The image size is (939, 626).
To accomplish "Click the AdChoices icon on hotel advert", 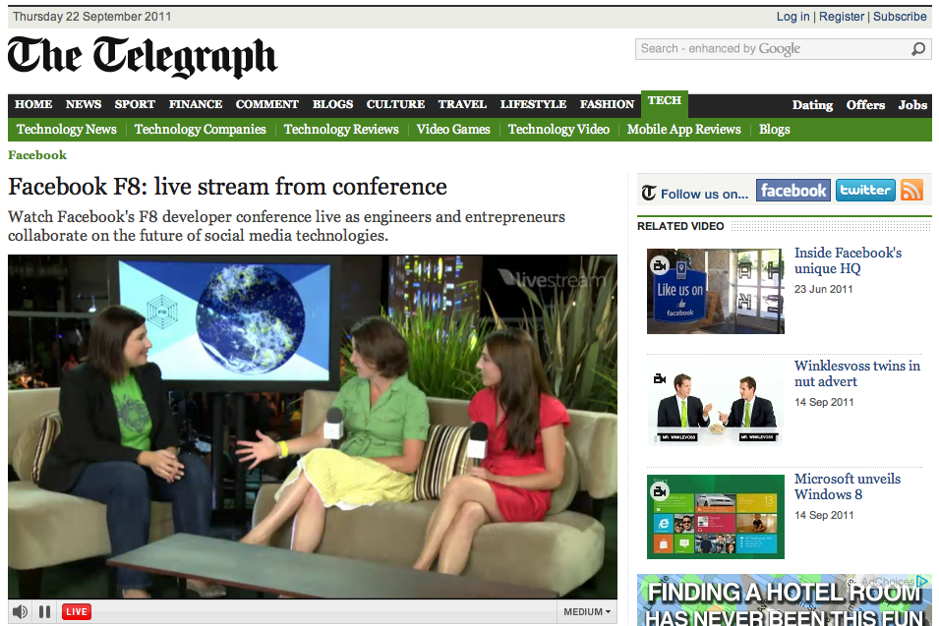I will [x=922, y=581].
